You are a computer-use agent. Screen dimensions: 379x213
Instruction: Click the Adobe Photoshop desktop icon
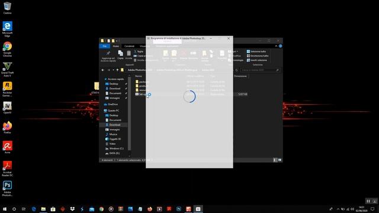pos(7,188)
